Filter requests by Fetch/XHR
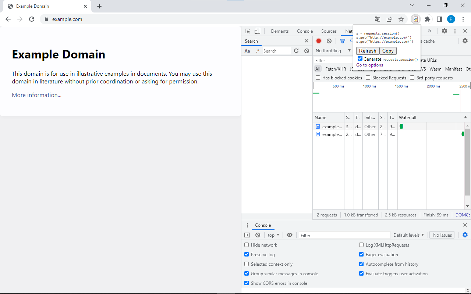The width and height of the screenshot is (471, 294). [336, 69]
